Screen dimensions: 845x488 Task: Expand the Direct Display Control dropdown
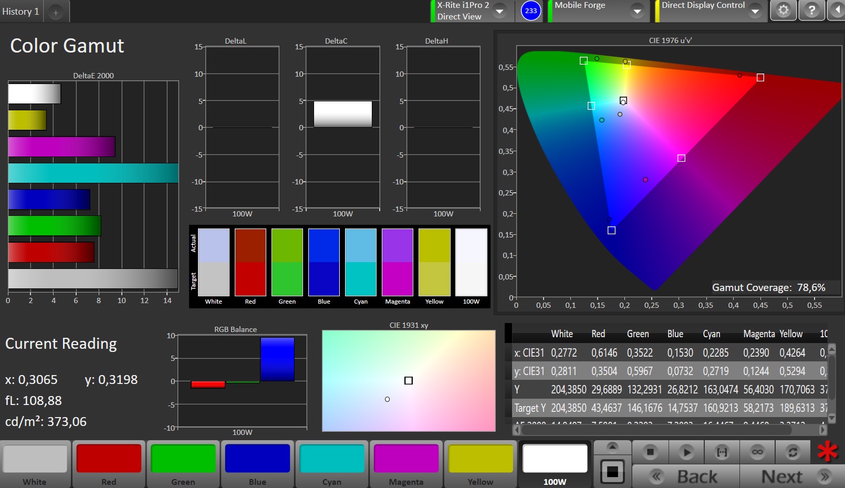coord(755,11)
